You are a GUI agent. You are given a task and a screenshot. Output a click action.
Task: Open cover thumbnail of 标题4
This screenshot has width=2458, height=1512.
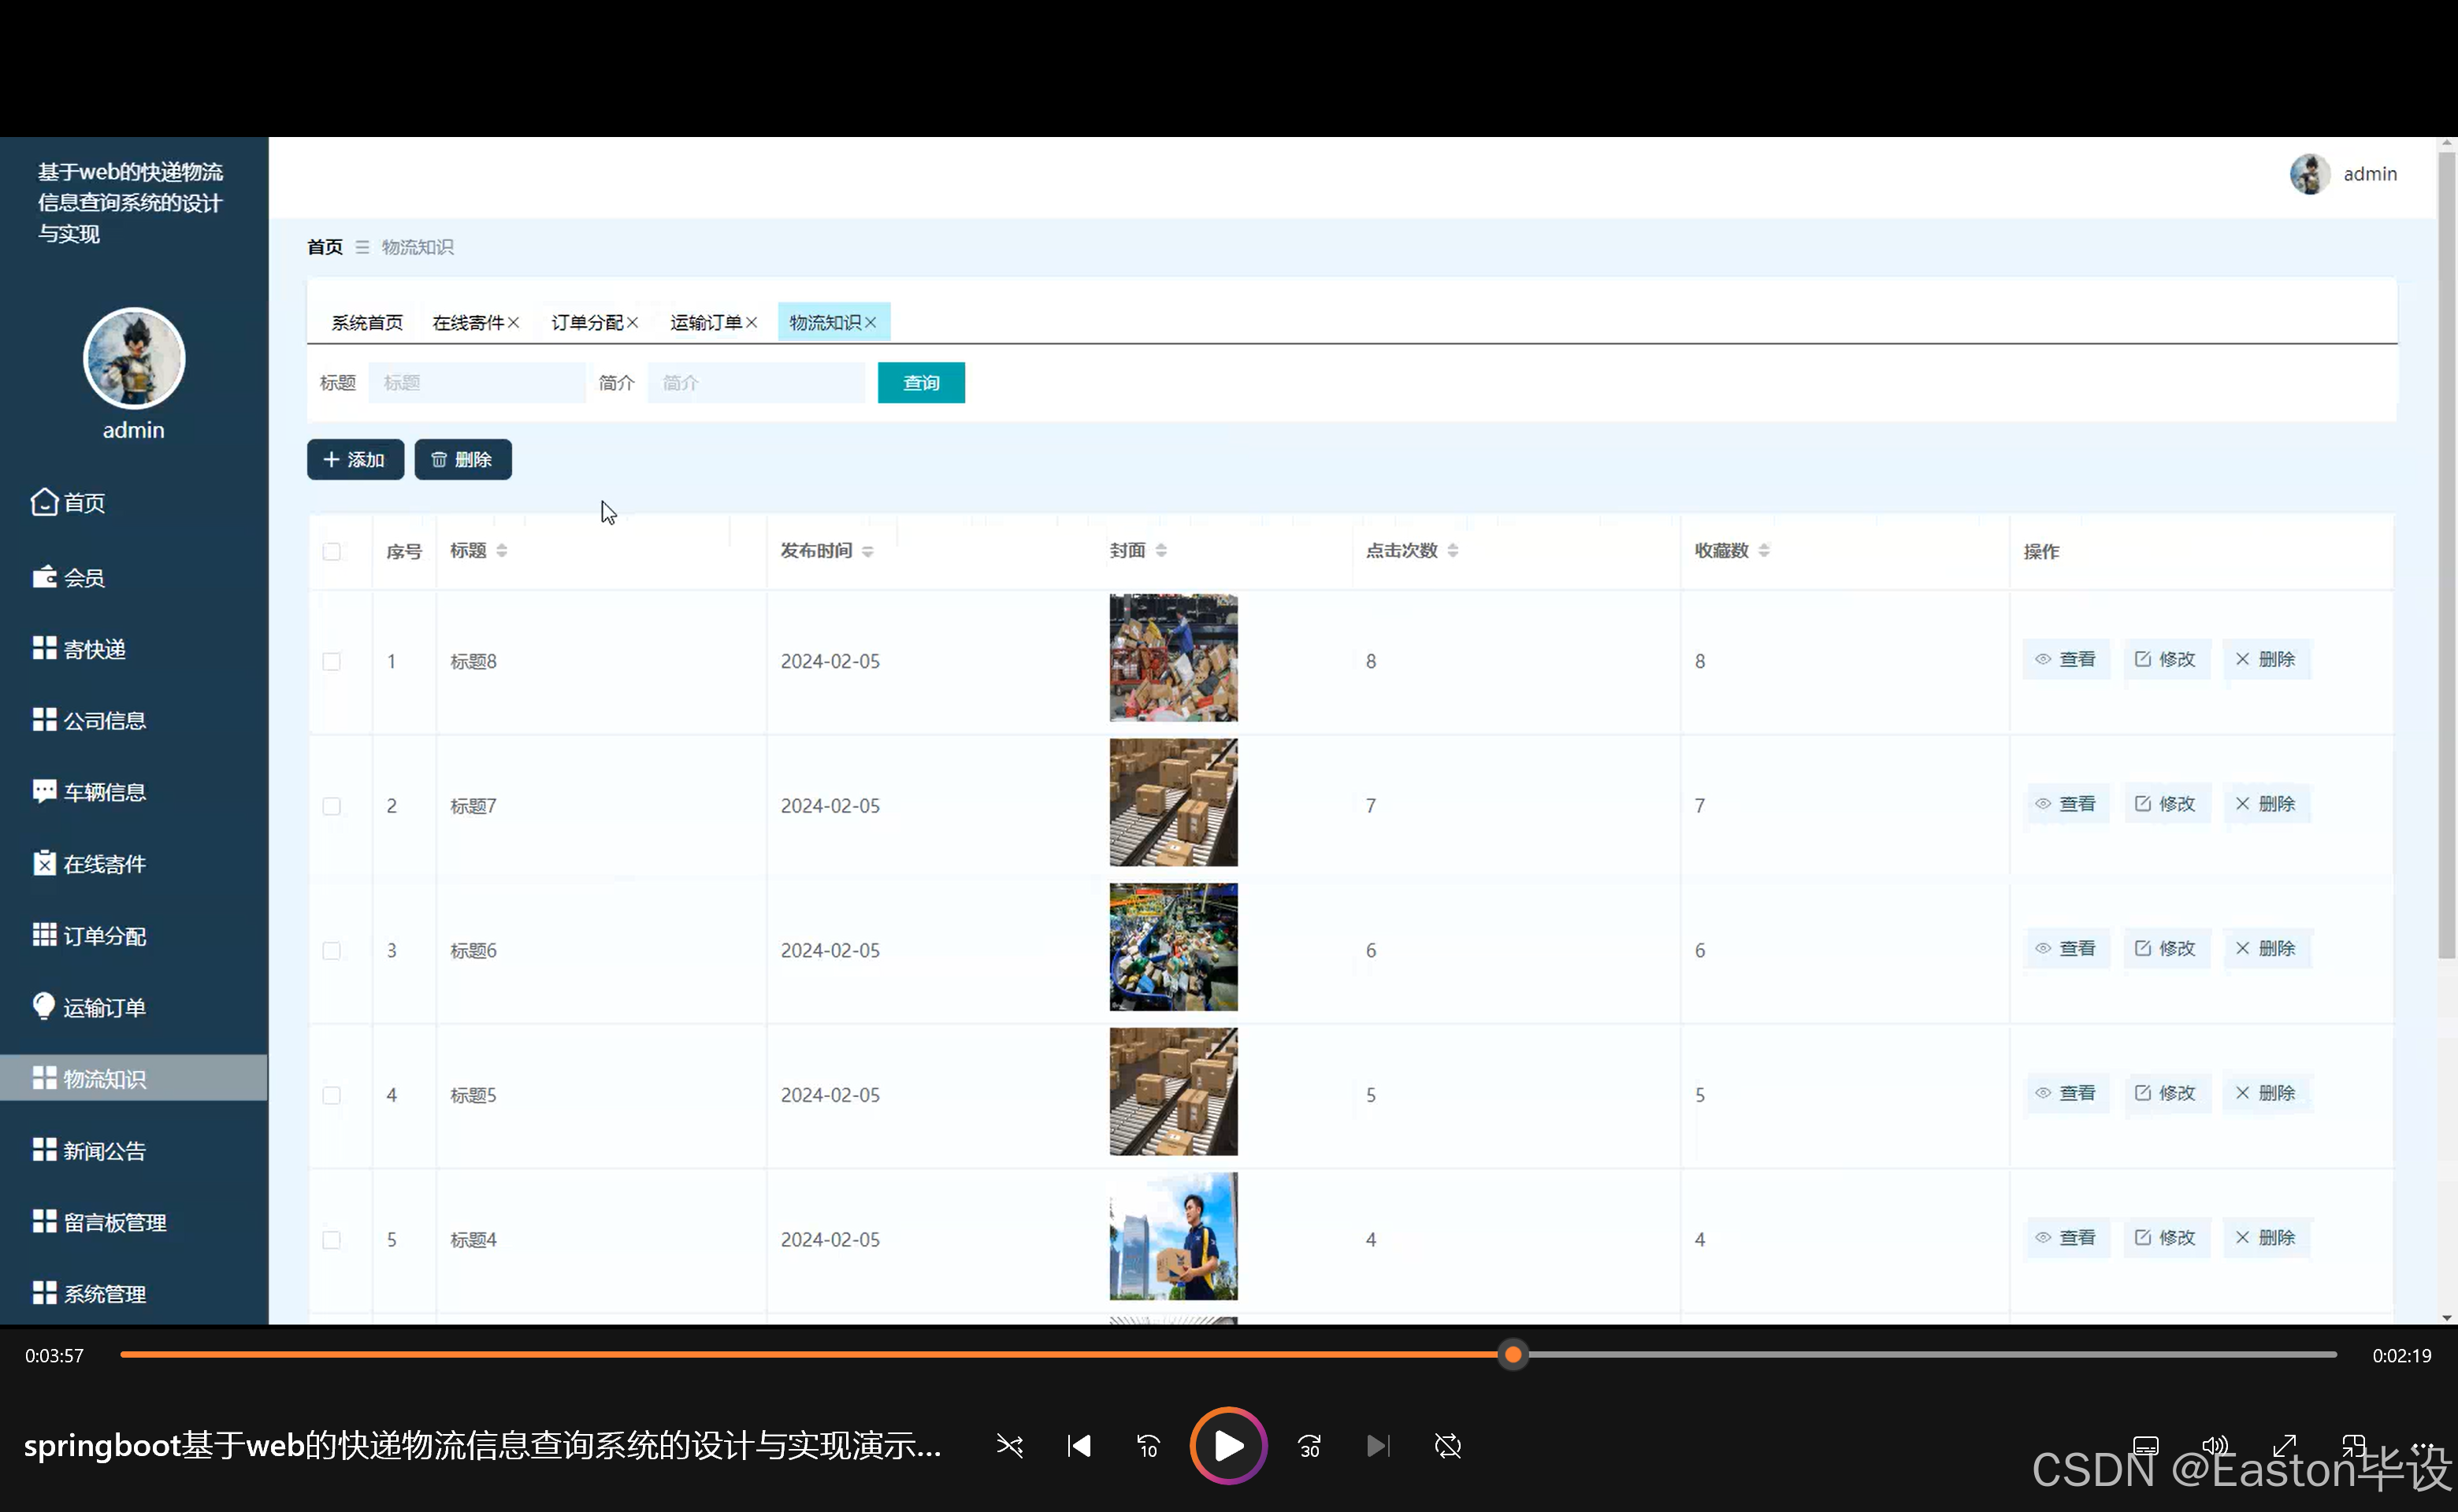tap(1174, 1236)
